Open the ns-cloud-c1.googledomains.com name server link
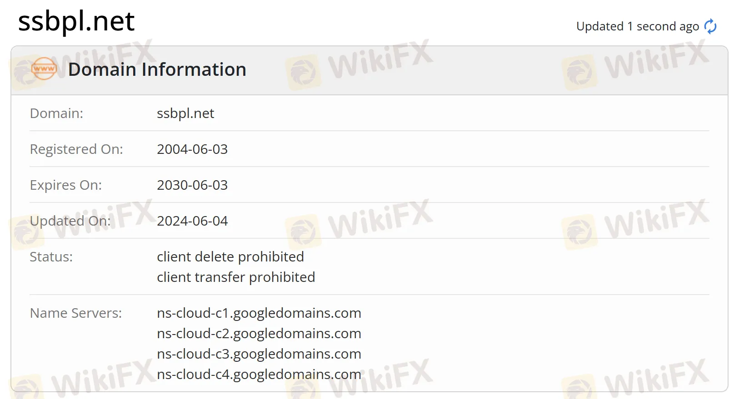Viewport: 734px width, 399px height. (259, 313)
